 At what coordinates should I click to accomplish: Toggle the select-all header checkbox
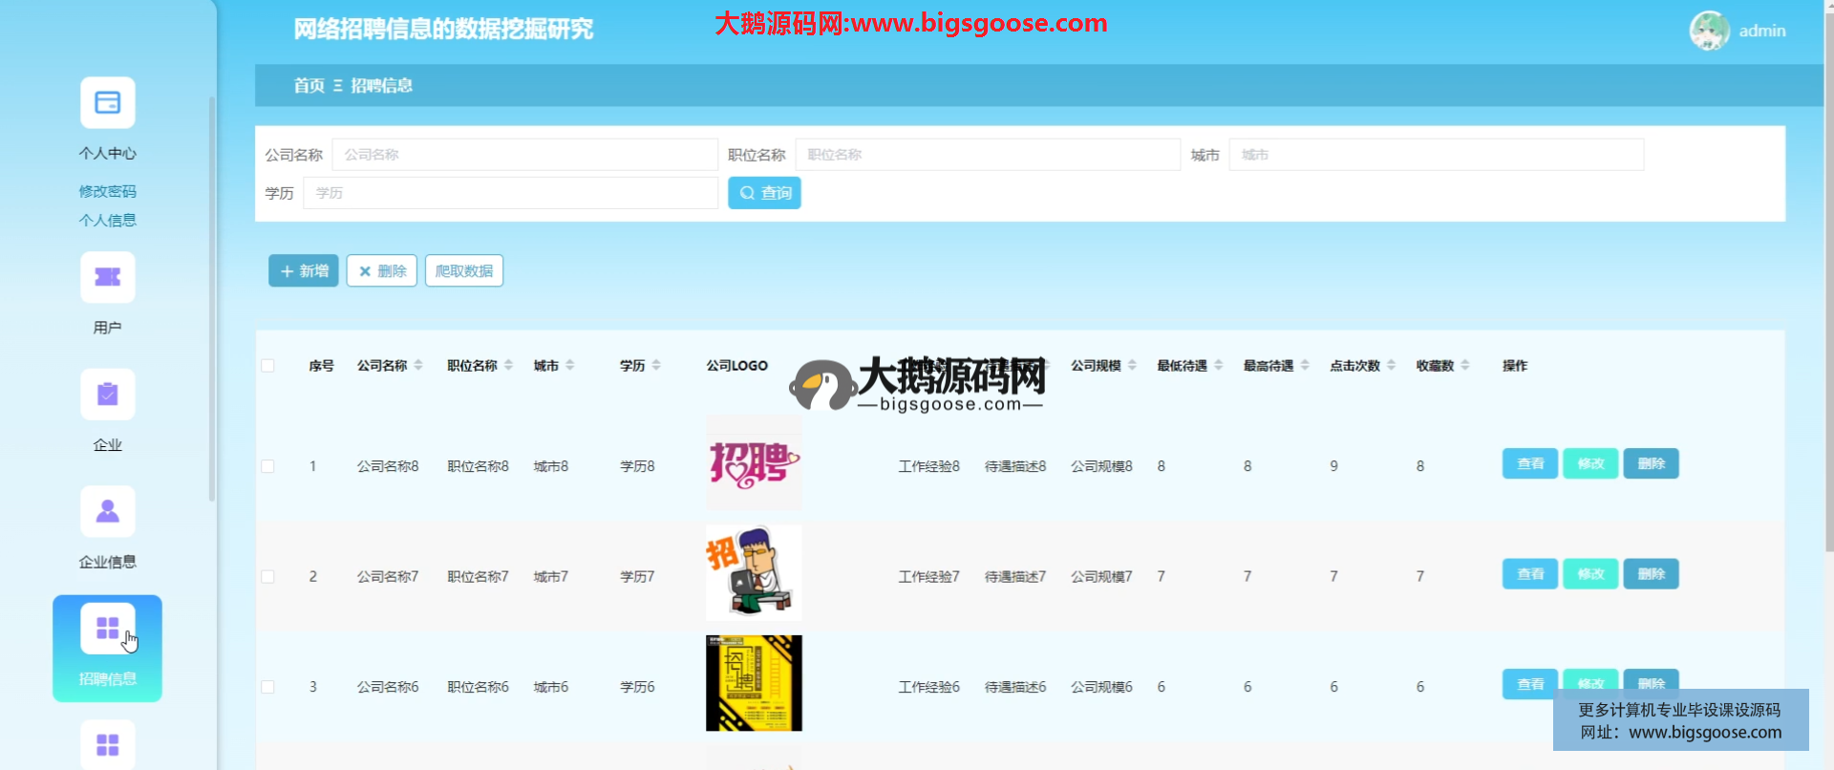point(268,366)
